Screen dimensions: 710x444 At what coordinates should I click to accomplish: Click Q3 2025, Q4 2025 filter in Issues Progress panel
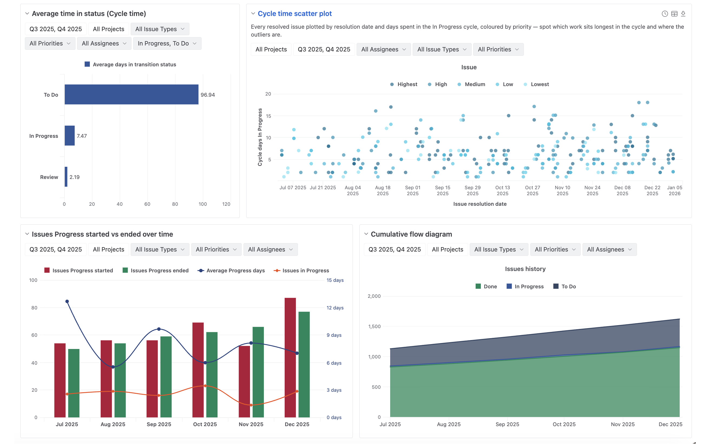click(55, 249)
